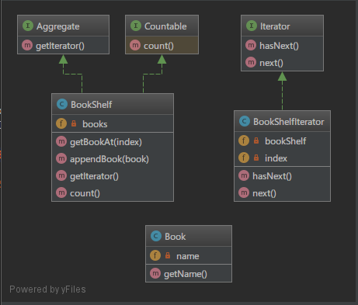Click the arrow pointing to Iterator interface
Screen dimensions: 358x305
coord(282,76)
